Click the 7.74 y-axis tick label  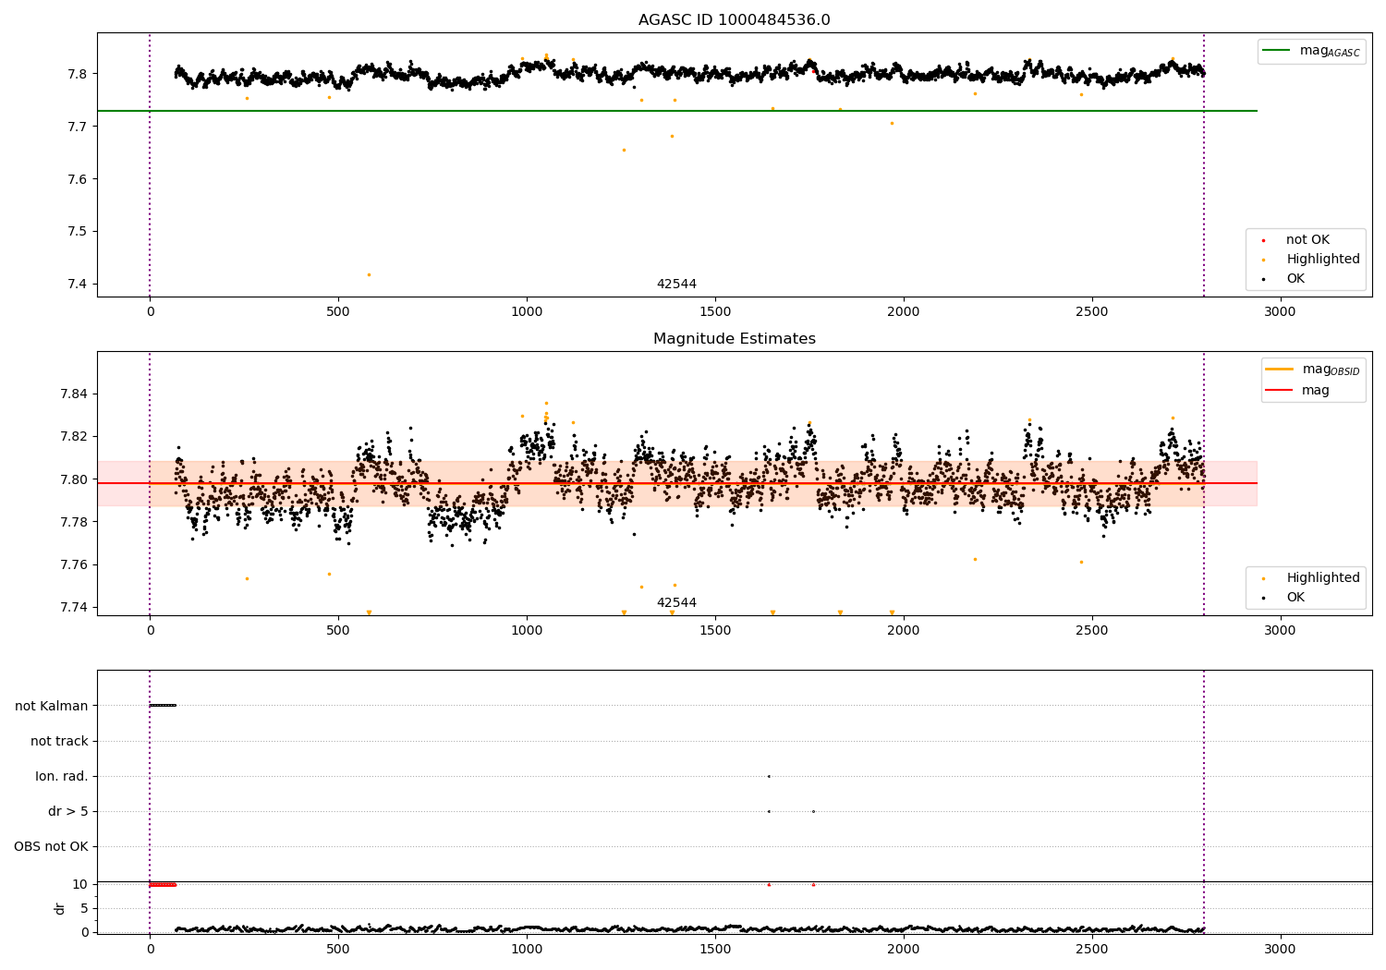(73, 608)
